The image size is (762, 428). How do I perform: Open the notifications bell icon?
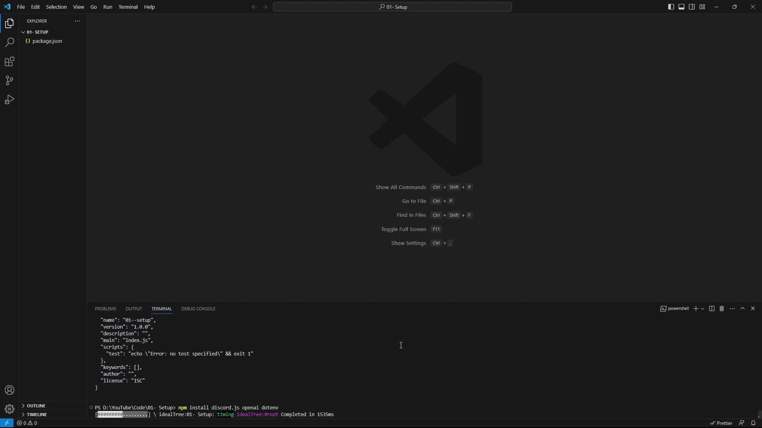[753, 423]
